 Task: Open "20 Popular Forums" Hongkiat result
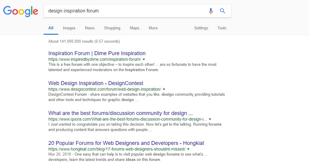[x=126, y=143]
